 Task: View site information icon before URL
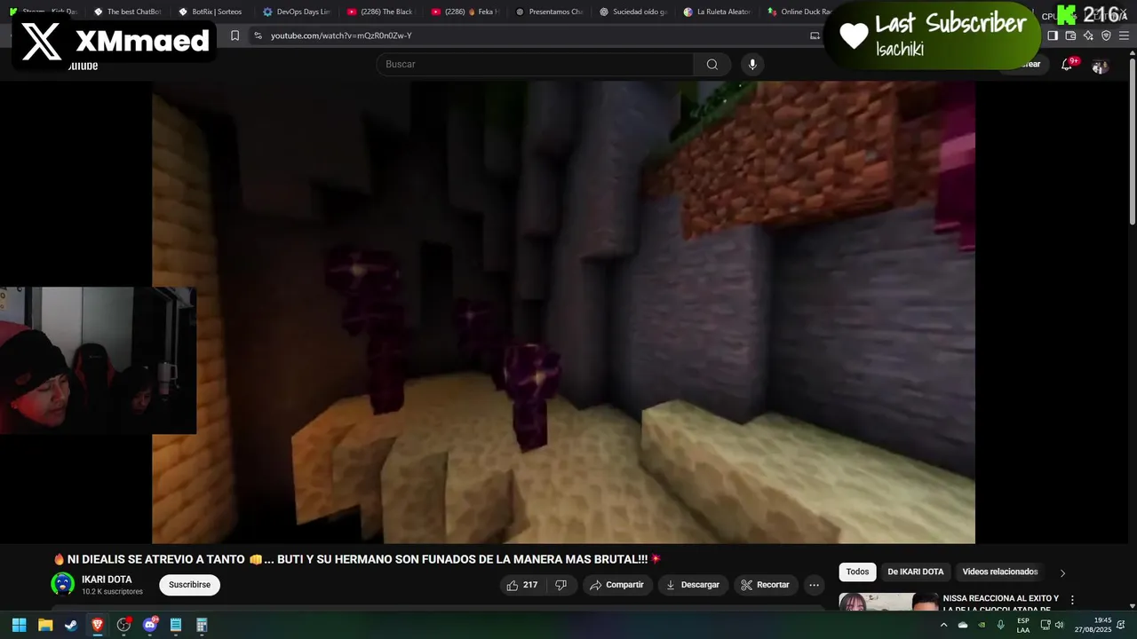pyautogui.click(x=258, y=35)
